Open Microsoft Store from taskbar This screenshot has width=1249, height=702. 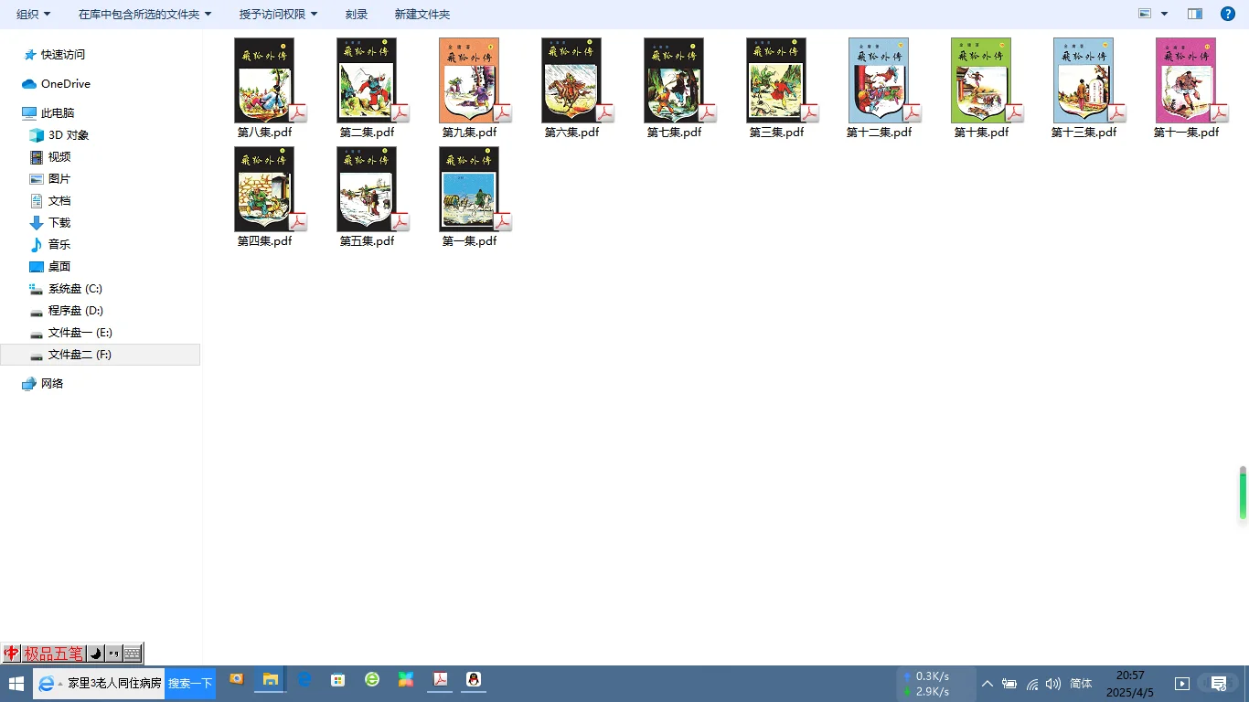[x=338, y=679]
